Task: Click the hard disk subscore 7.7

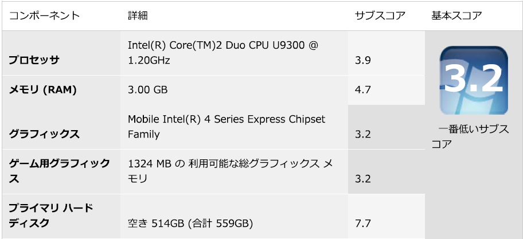Action: point(363,222)
